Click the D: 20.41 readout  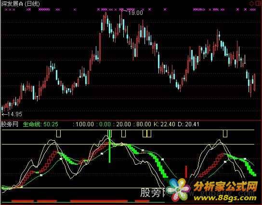pos(188,124)
